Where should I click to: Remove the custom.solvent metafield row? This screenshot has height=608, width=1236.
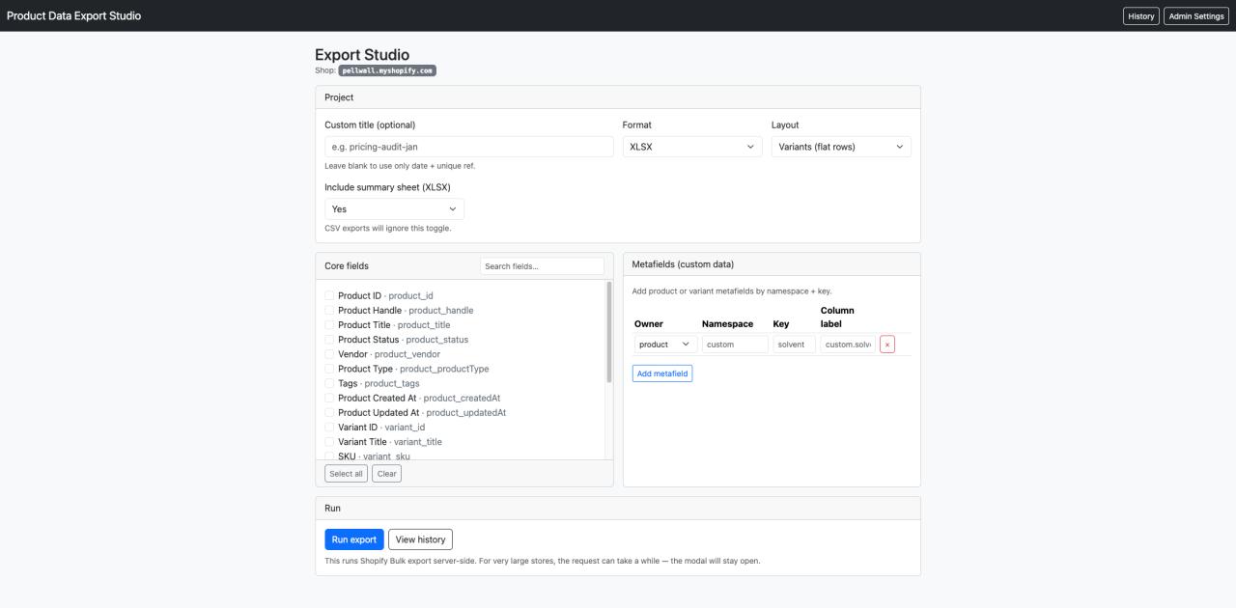887,345
